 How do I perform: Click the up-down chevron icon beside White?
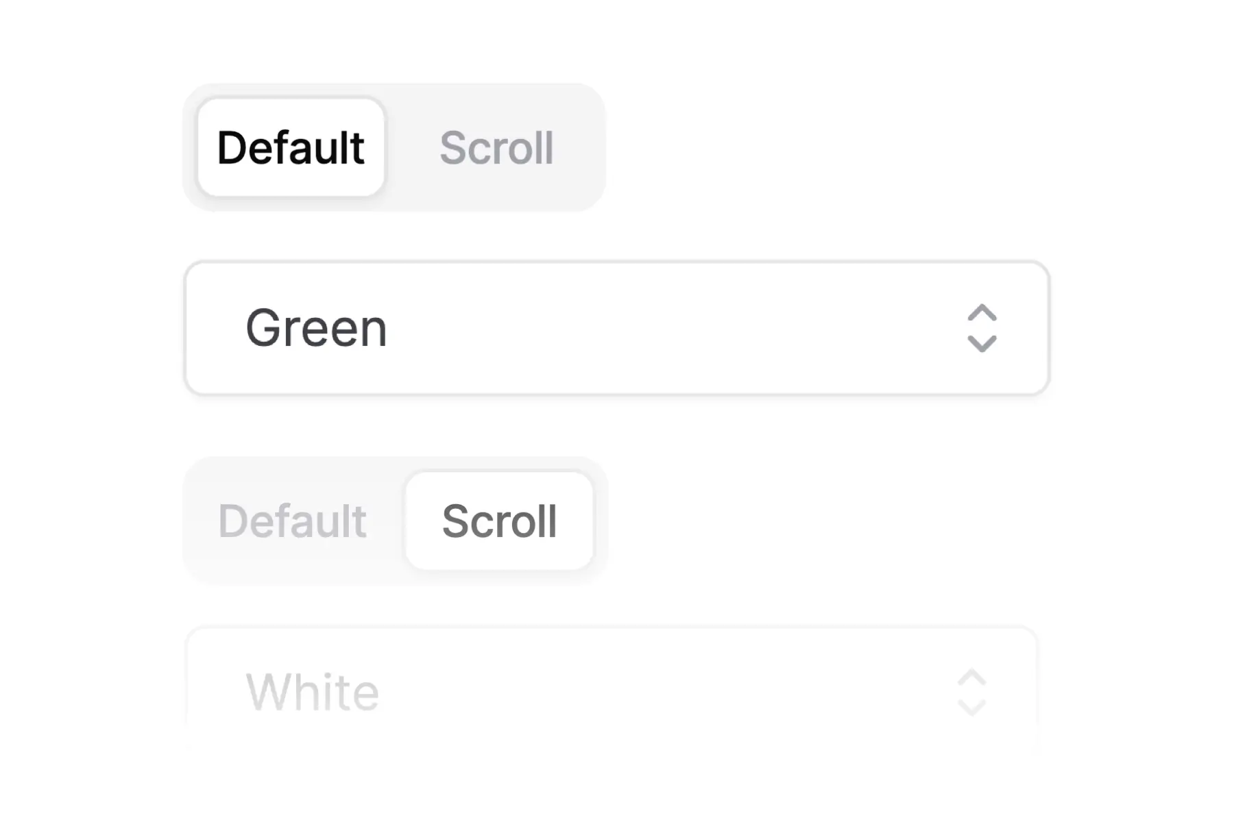point(971,693)
